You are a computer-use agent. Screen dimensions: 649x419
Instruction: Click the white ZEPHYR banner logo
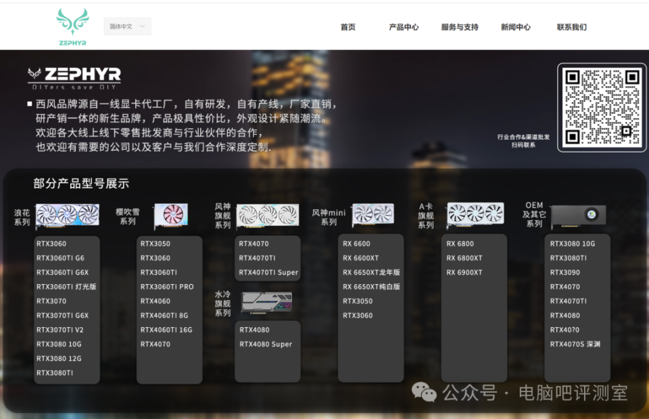point(74,78)
